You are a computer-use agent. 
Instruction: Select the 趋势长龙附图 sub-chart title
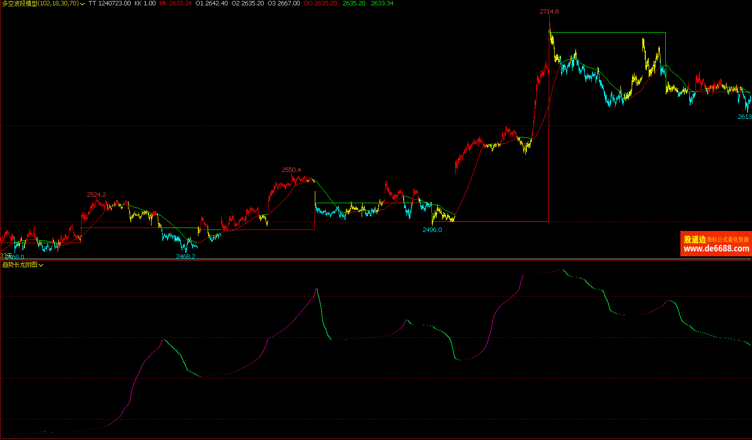tap(19, 265)
